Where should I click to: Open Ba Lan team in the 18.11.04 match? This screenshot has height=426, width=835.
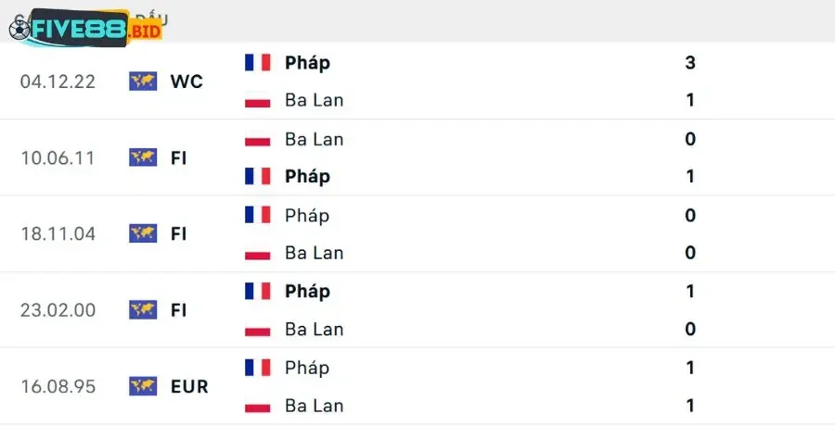click(x=314, y=252)
